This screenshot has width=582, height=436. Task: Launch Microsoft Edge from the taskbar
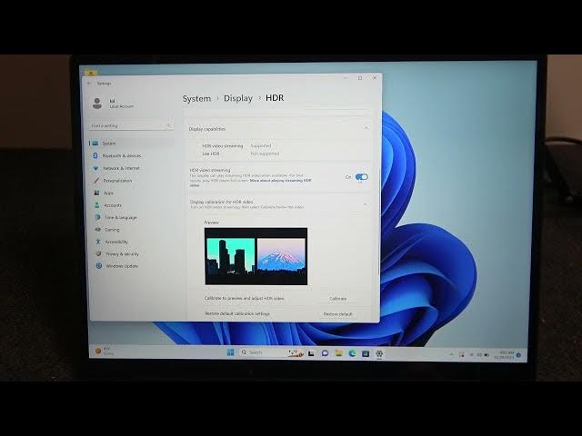tap(352, 353)
